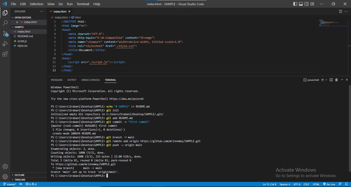
Task: Toggle primary side bar layout
Action: pyautogui.click(x=295, y=4)
